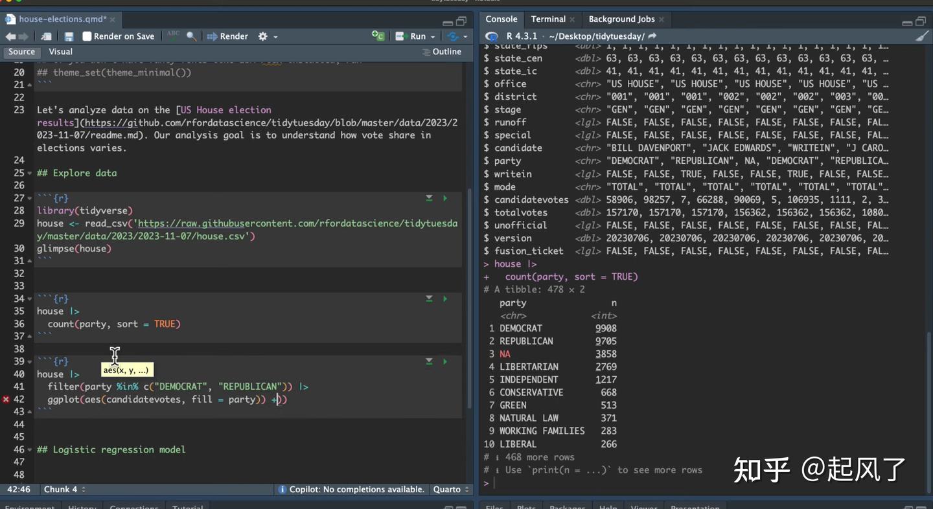
Task: Run spell check on document
Action: [x=174, y=36]
